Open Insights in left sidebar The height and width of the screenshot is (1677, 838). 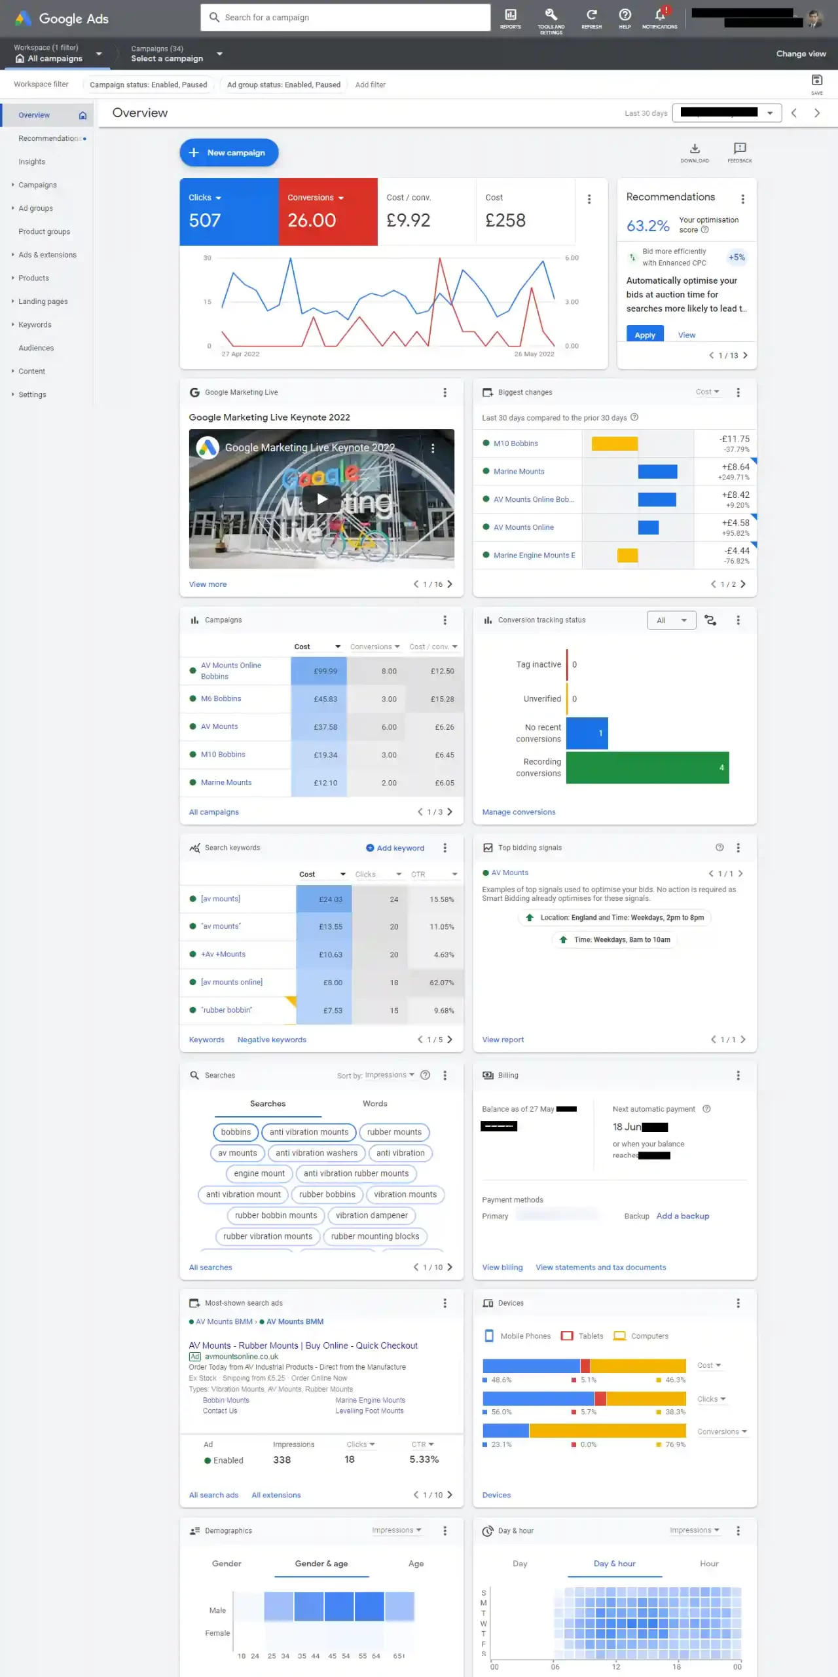click(32, 162)
